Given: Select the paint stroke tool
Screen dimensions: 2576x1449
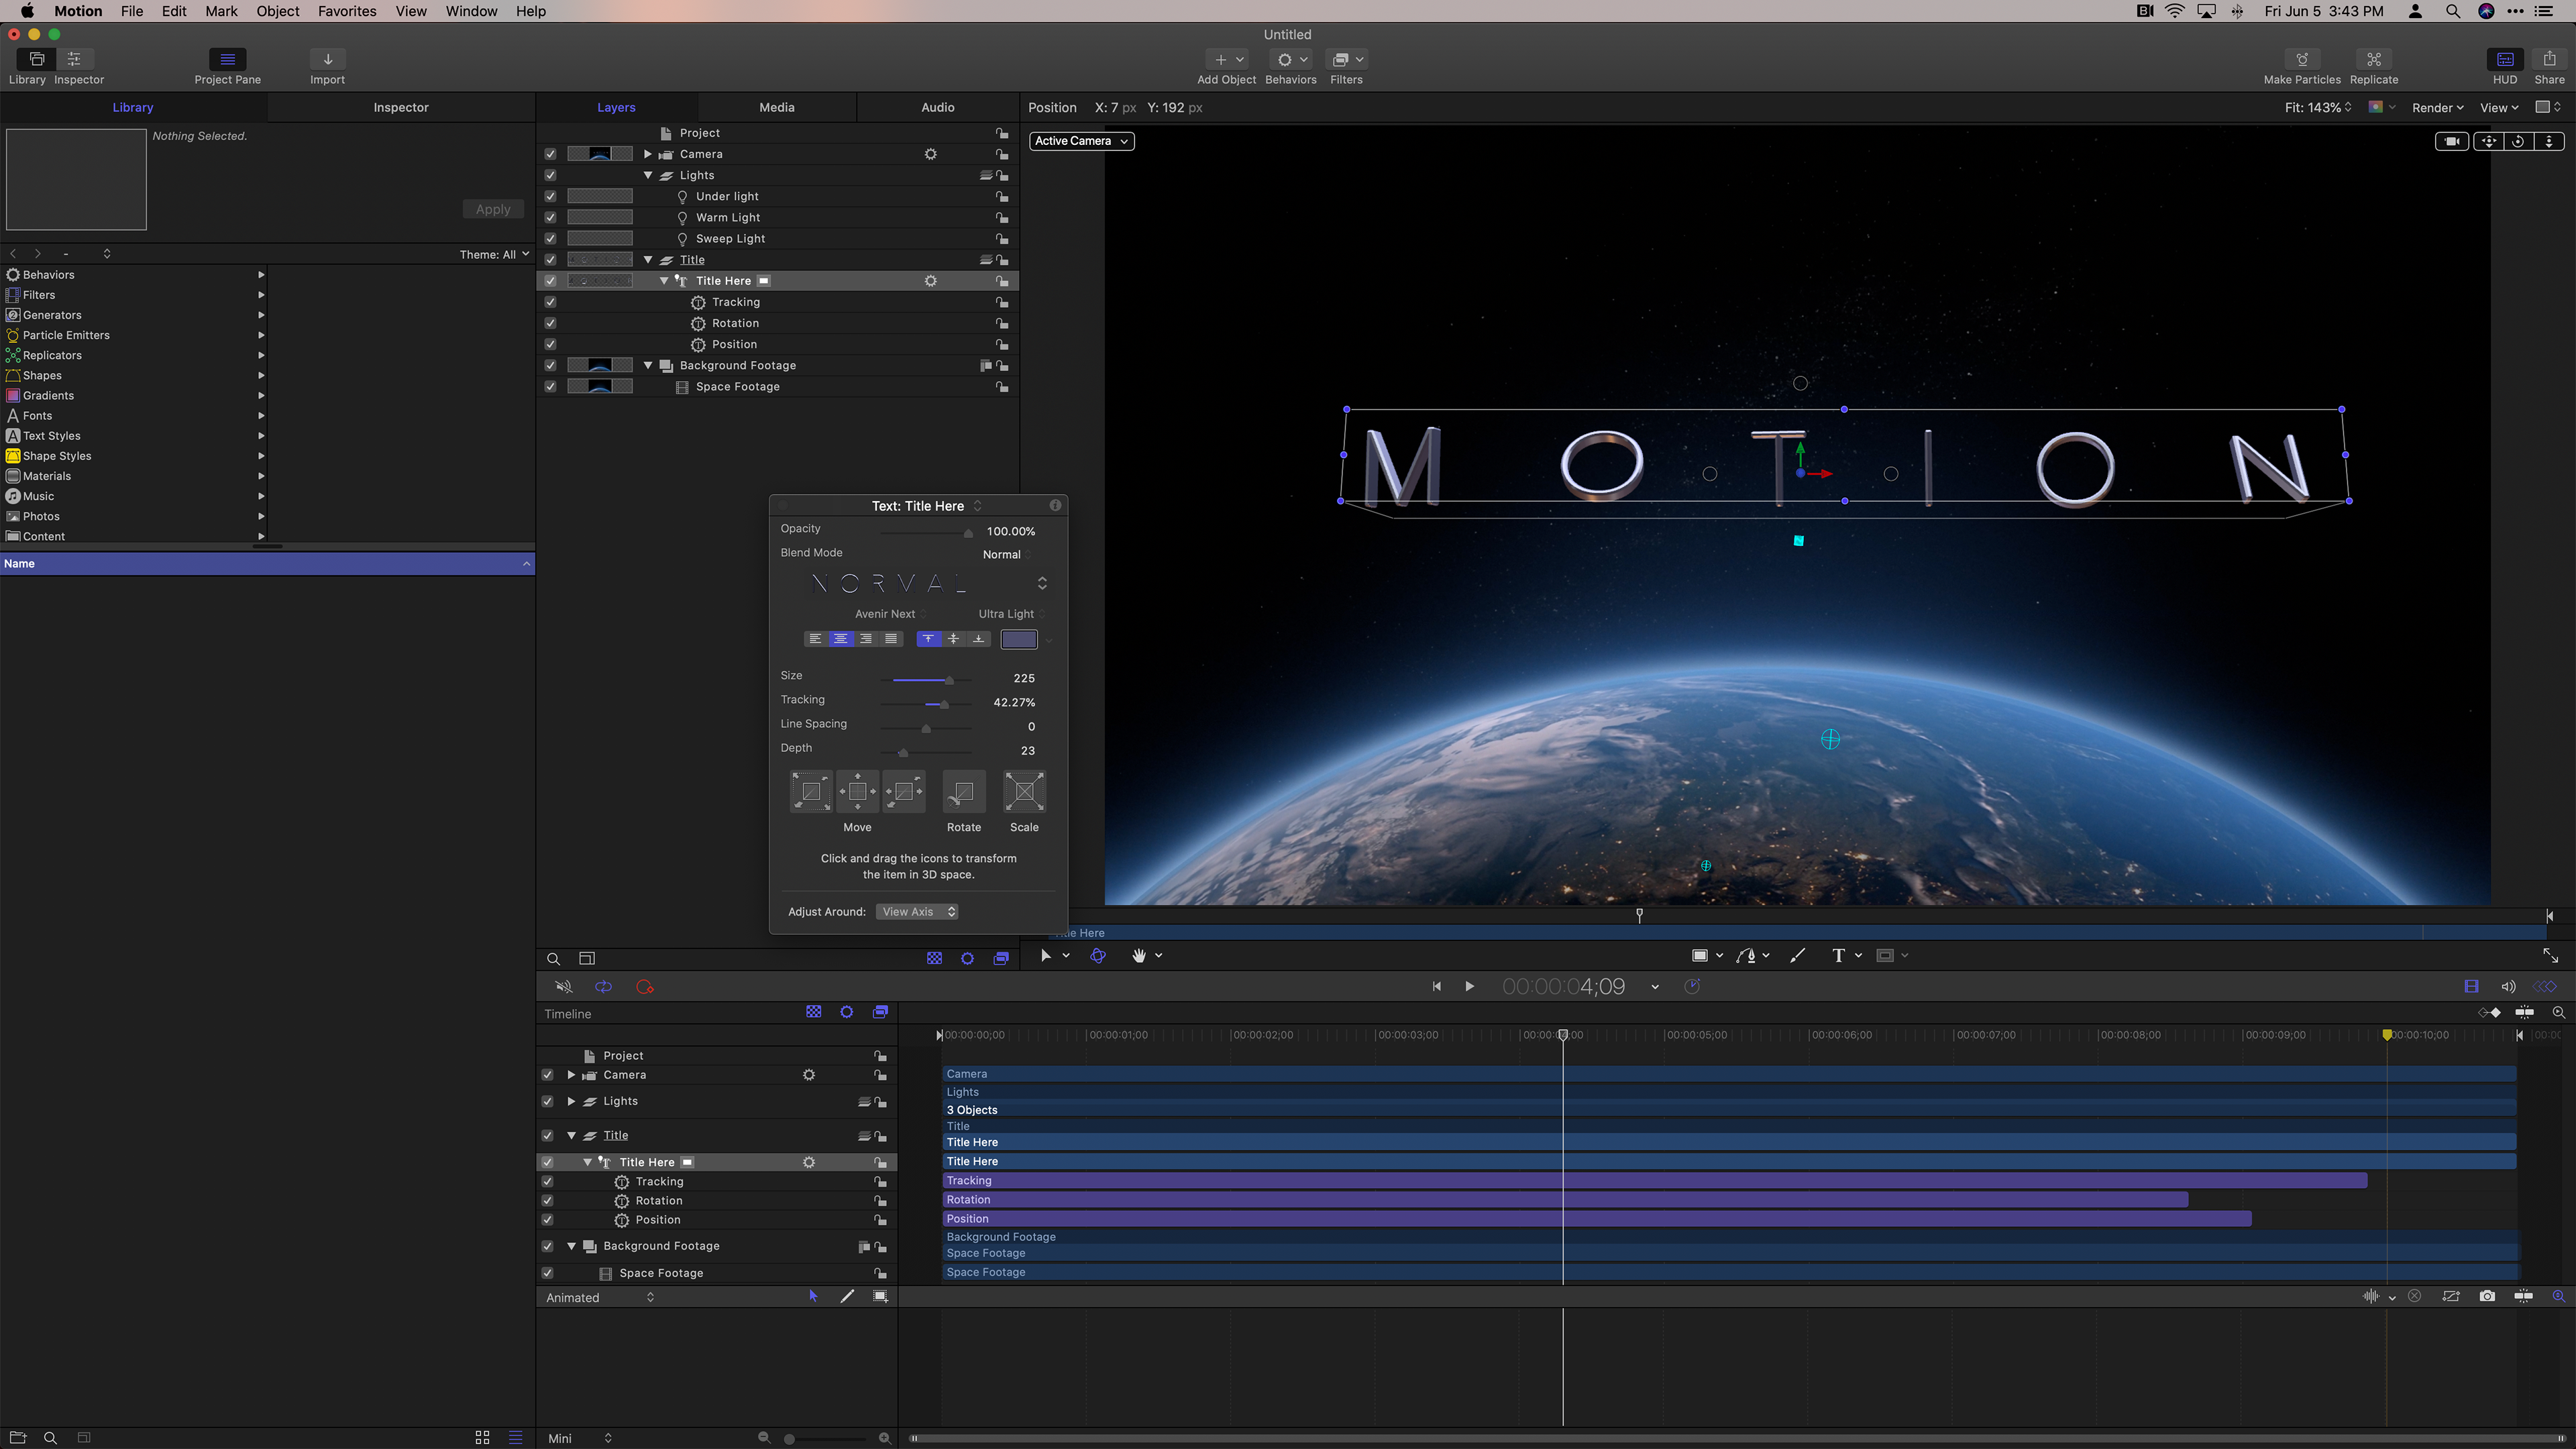Looking at the screenshot, I should [1797, 956].
